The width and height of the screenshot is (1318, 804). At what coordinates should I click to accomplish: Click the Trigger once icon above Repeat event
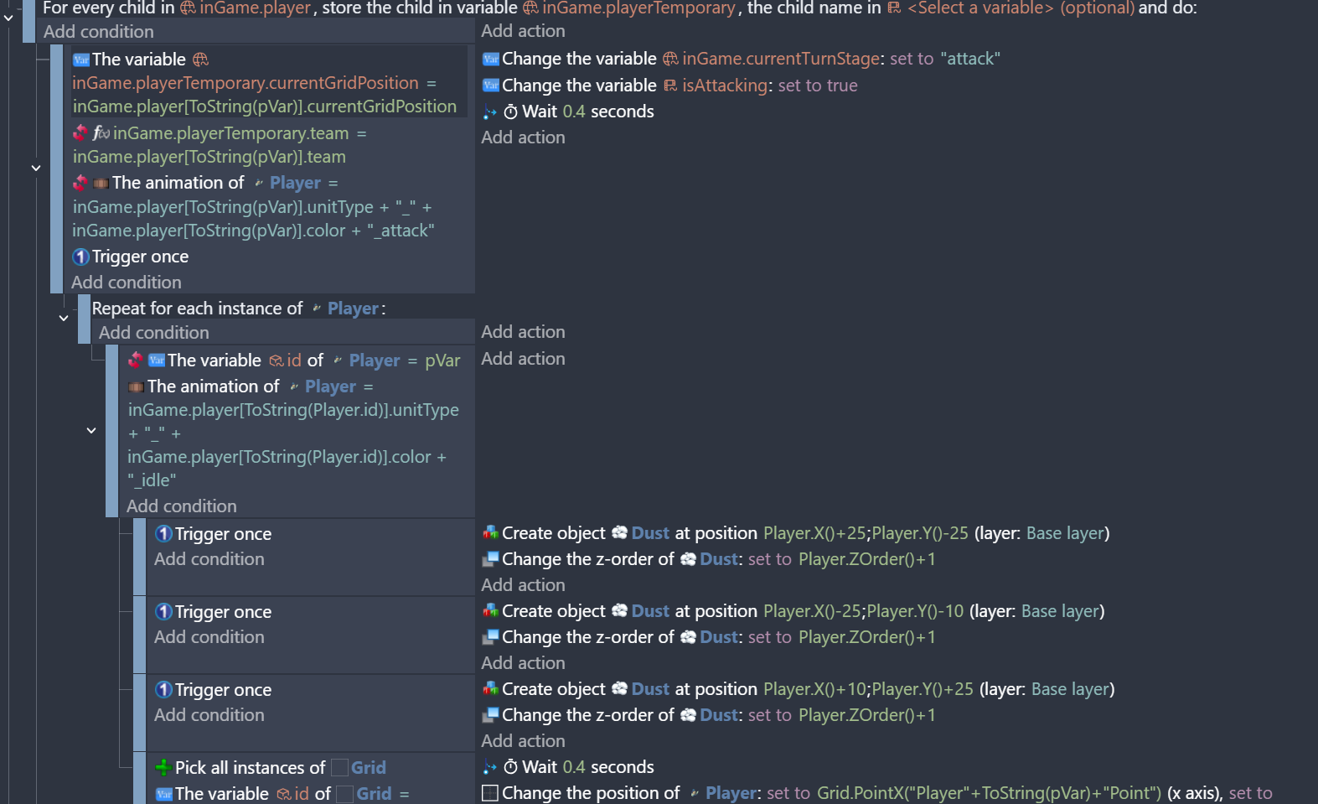coord(80,257)
